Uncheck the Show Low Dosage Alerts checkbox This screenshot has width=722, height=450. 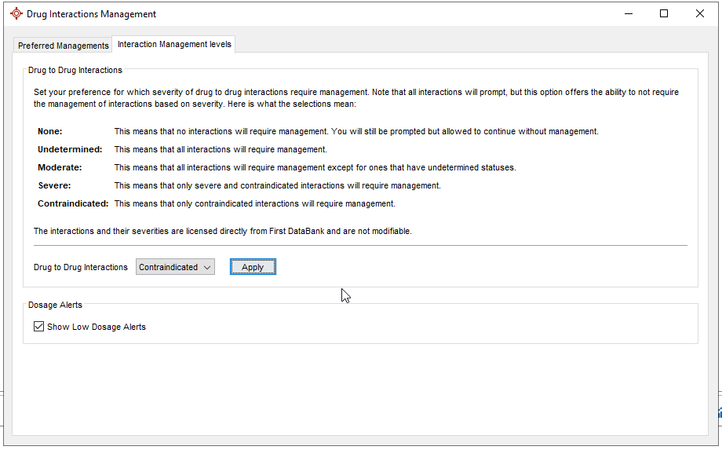pos(39,327)
